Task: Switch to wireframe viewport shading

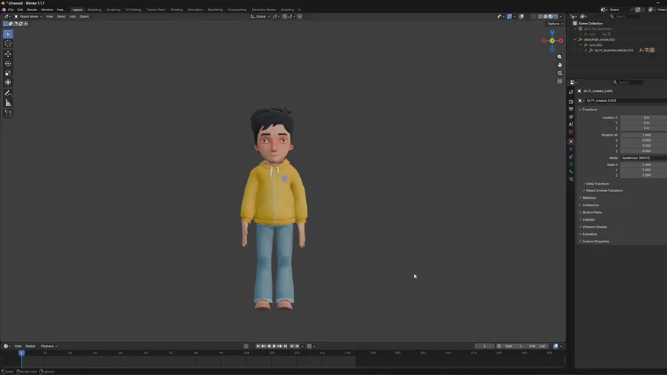Action: pos(540,16)
